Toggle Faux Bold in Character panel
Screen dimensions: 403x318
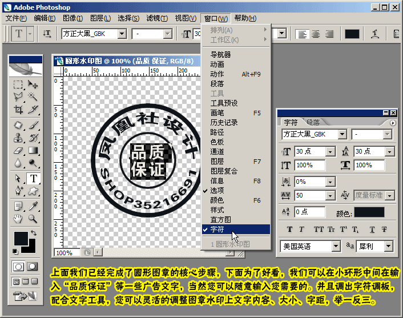point(289,230)
